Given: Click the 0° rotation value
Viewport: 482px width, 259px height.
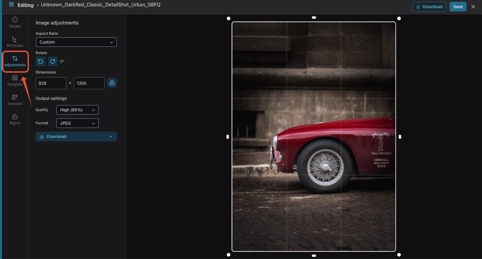Looking at the screenshot, I should (x=62, y=62).
